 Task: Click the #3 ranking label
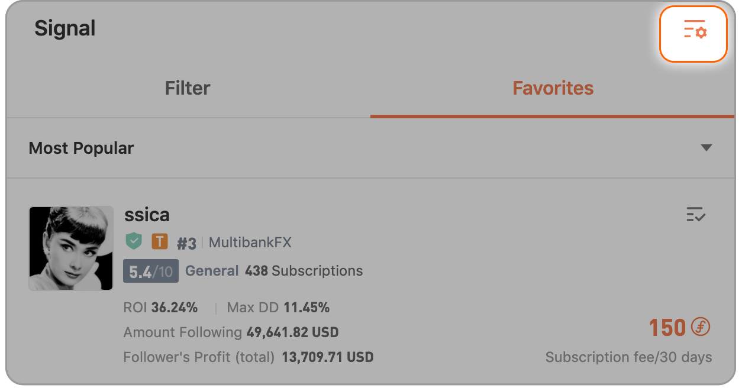[x=186, y=243]
